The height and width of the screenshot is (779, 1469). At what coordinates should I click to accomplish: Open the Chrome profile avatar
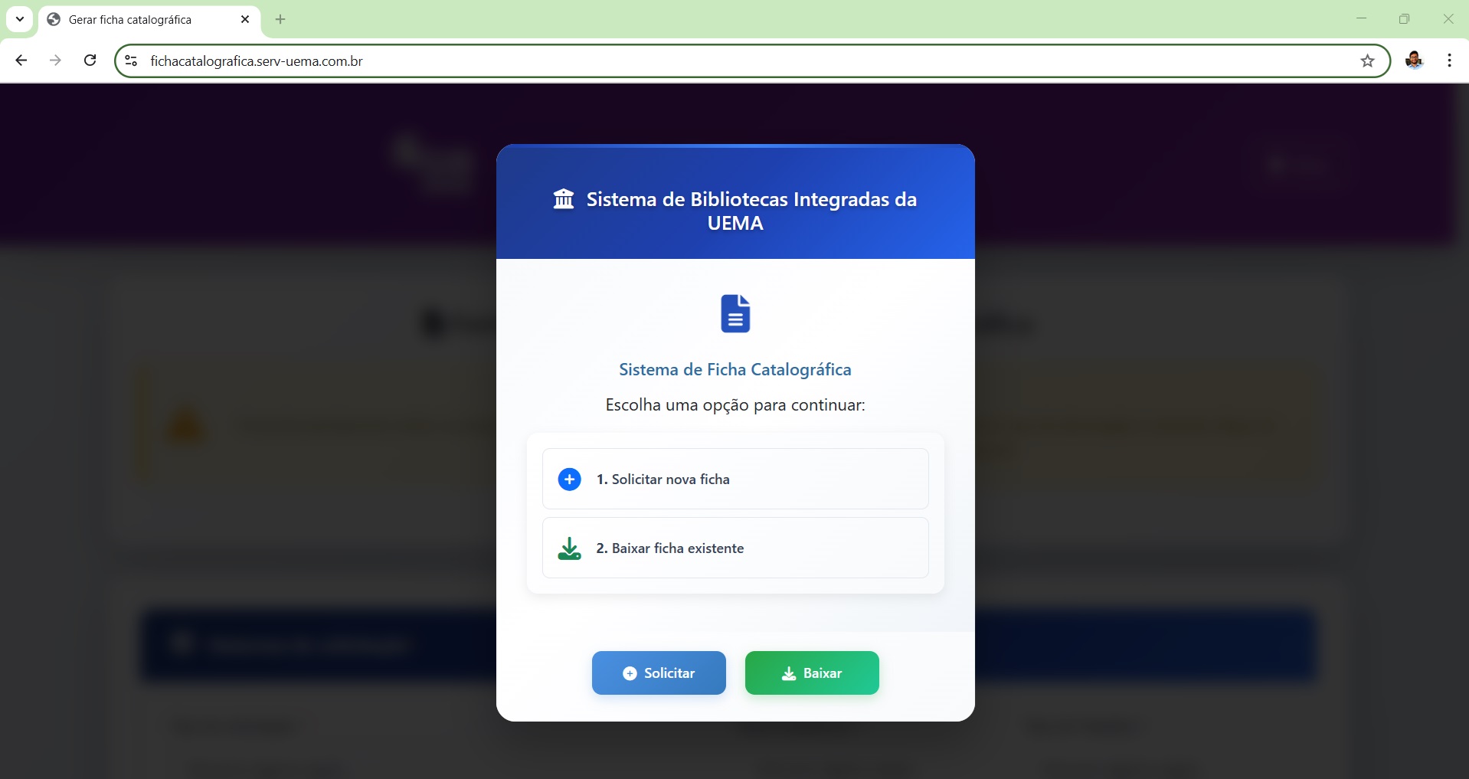[x=1414, y=61]
